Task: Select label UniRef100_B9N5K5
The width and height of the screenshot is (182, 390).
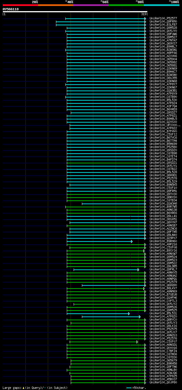Action: pos(163,185)
